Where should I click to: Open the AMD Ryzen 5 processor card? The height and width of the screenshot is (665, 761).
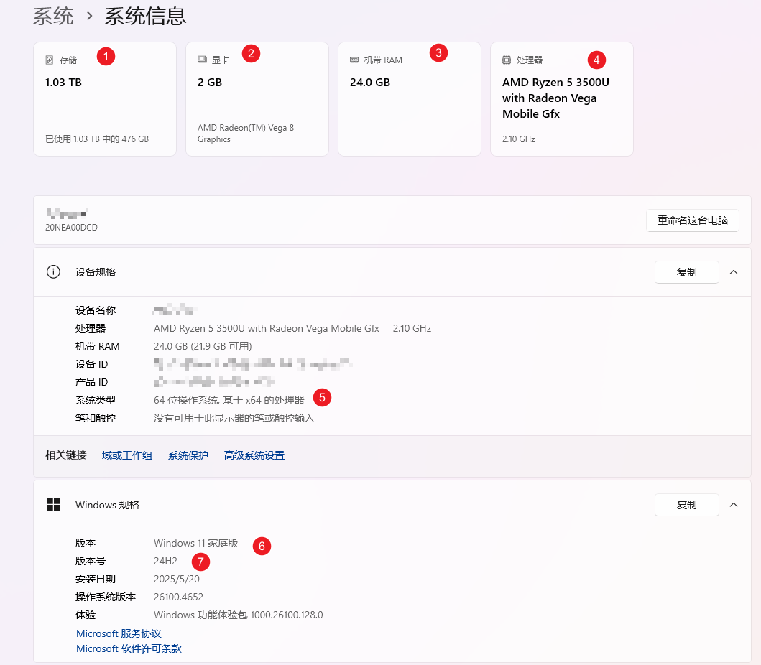pyautogui.click(x=561, y=99)
